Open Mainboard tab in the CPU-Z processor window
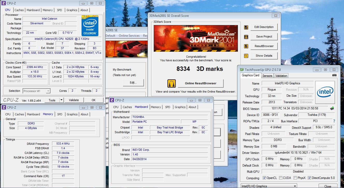Viewport: 344px width, 188px height. pos(33,10)
